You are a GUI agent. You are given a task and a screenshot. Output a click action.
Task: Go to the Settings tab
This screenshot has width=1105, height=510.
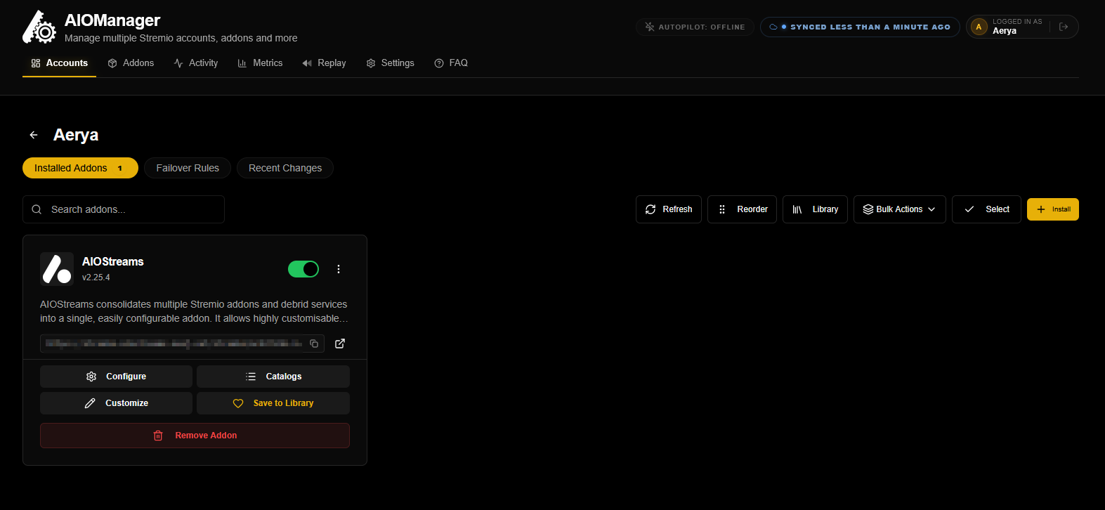(x=391, y=63)
